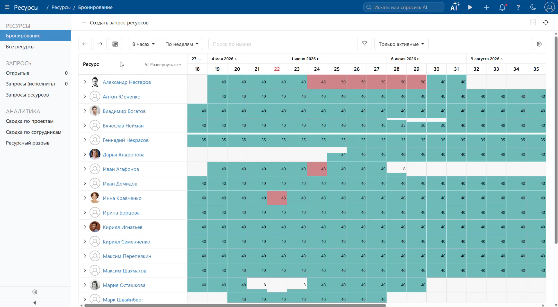The width and height of the screenshot is (558, 307).
Task: Toggle dark mode moon icon
Action: point(533,7)
